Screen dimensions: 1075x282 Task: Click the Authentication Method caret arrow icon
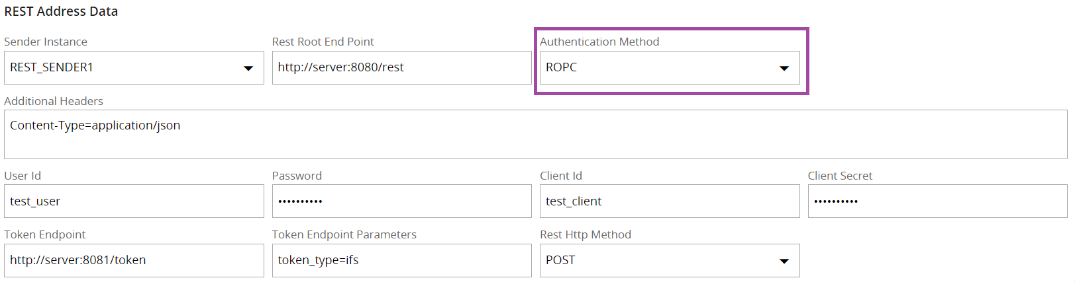(784, 68)
